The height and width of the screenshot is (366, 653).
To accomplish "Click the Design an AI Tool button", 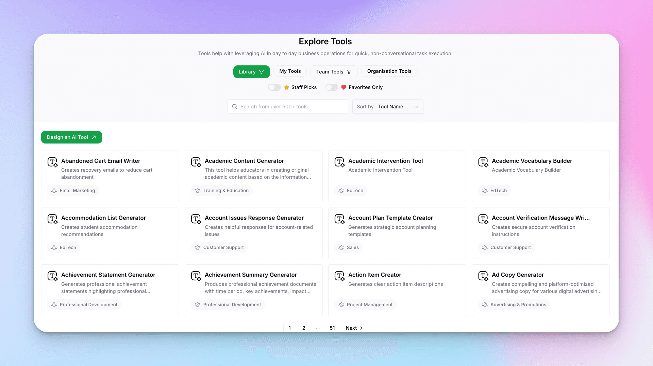I will click(x=71, y=137).
